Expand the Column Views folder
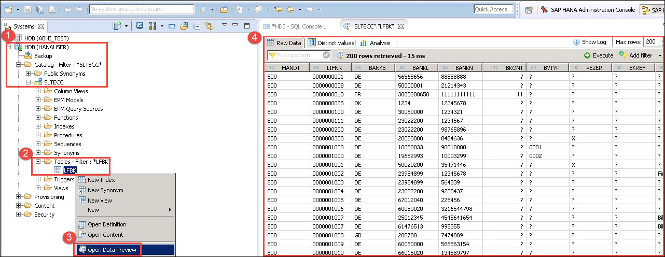The image size is (665, 257). tap(38, 91)
